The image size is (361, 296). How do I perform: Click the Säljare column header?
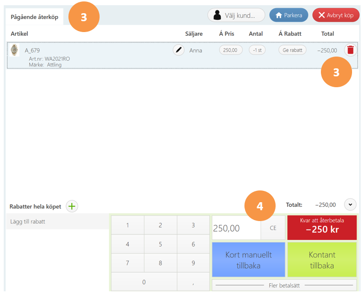194,34
